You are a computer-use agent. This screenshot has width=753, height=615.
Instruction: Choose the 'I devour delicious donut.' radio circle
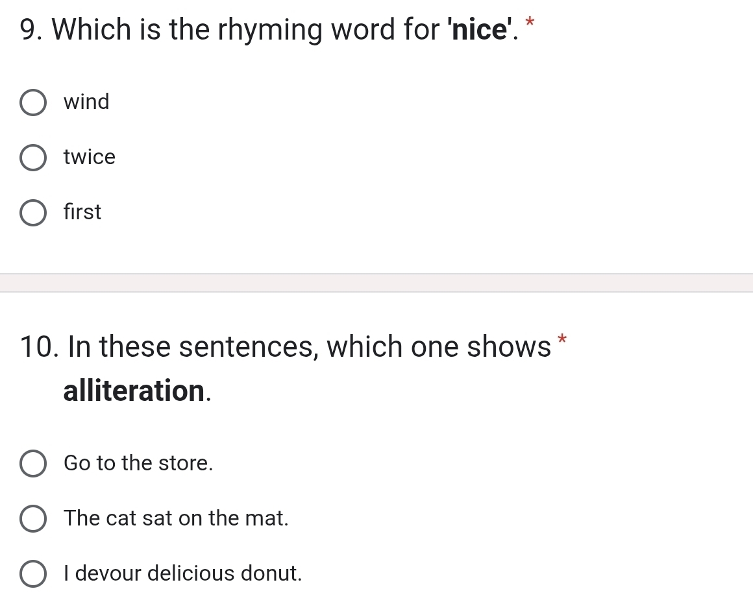33,573
